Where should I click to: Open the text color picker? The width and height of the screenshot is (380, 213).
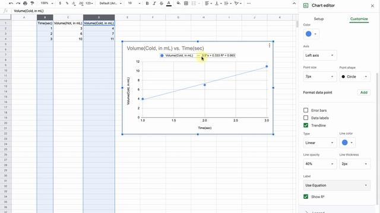pyautogui.click(x=169, y=4)
